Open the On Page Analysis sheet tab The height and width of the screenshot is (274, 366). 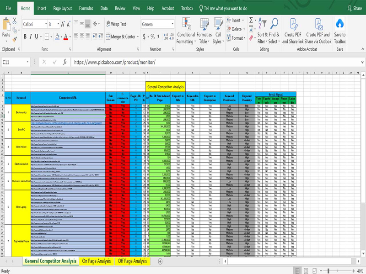[x=98, y=262]
